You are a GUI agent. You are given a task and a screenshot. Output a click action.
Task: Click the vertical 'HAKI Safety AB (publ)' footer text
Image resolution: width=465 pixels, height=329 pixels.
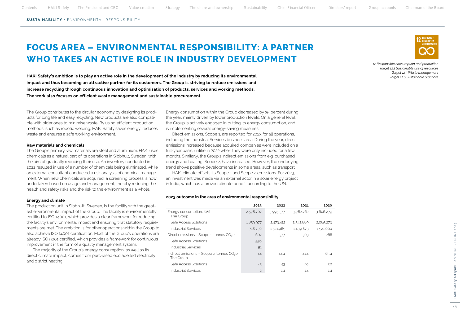pyautogui.click(x=455, y=281)
